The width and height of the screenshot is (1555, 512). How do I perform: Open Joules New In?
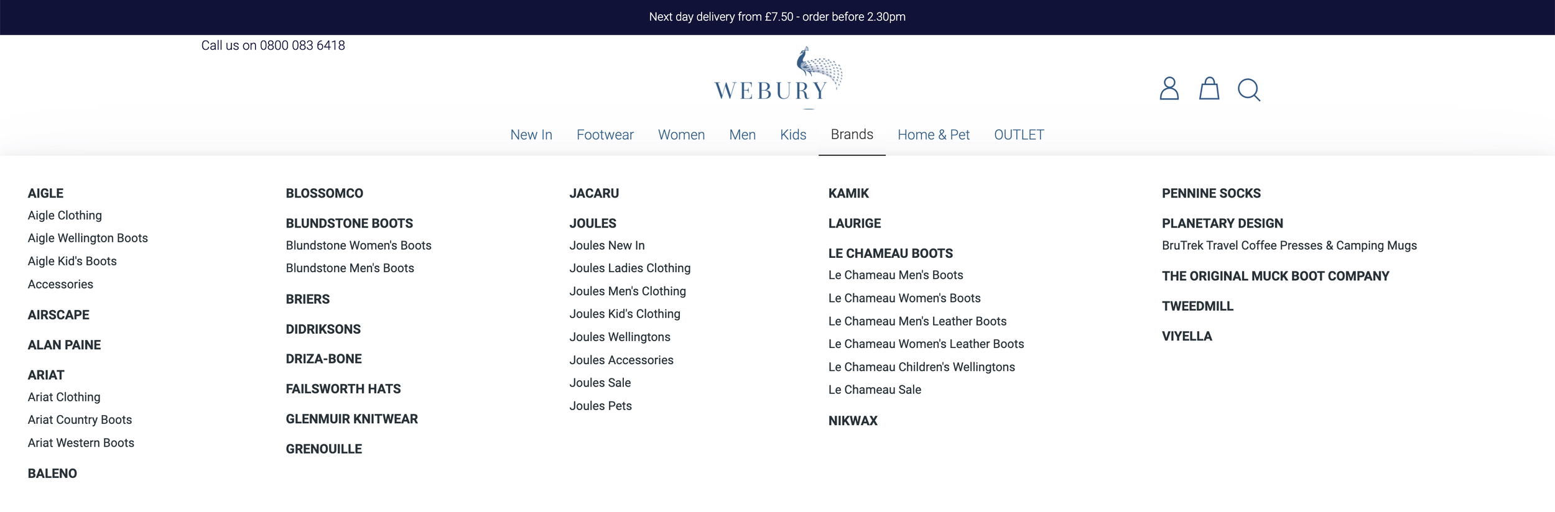point(607,245)
